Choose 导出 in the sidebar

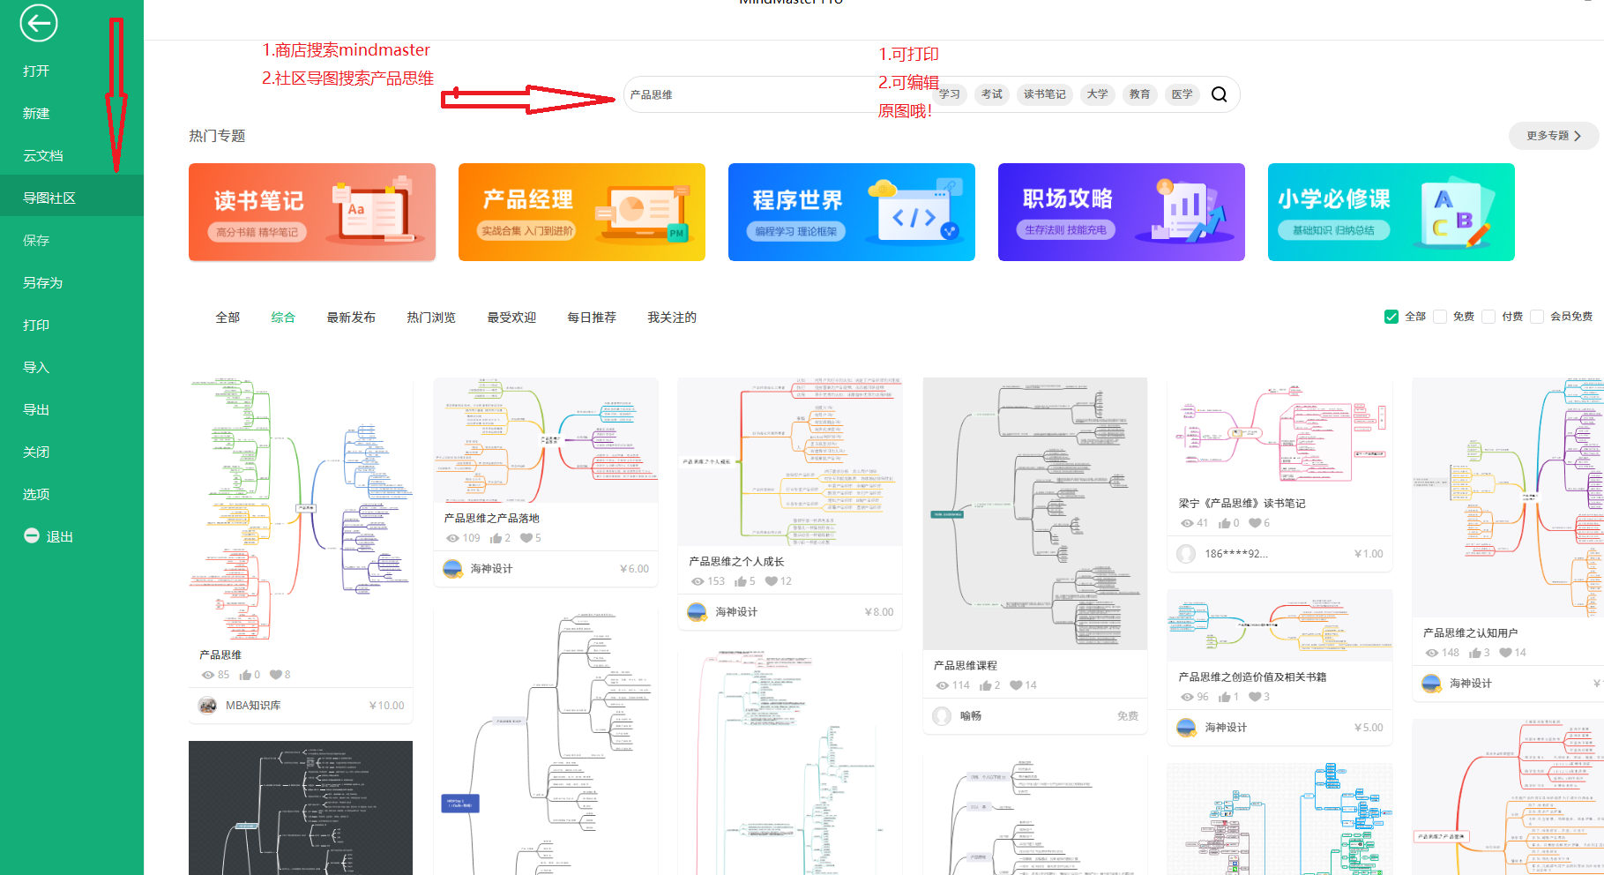click(x=71, y=409)
